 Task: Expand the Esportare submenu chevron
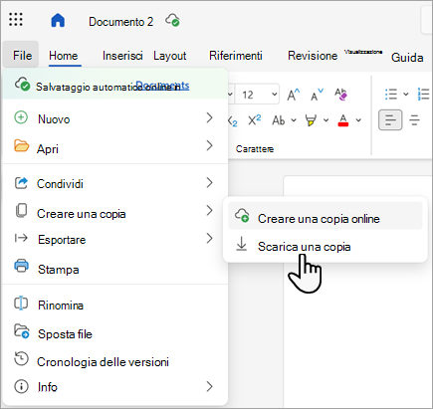click(209, 238)
